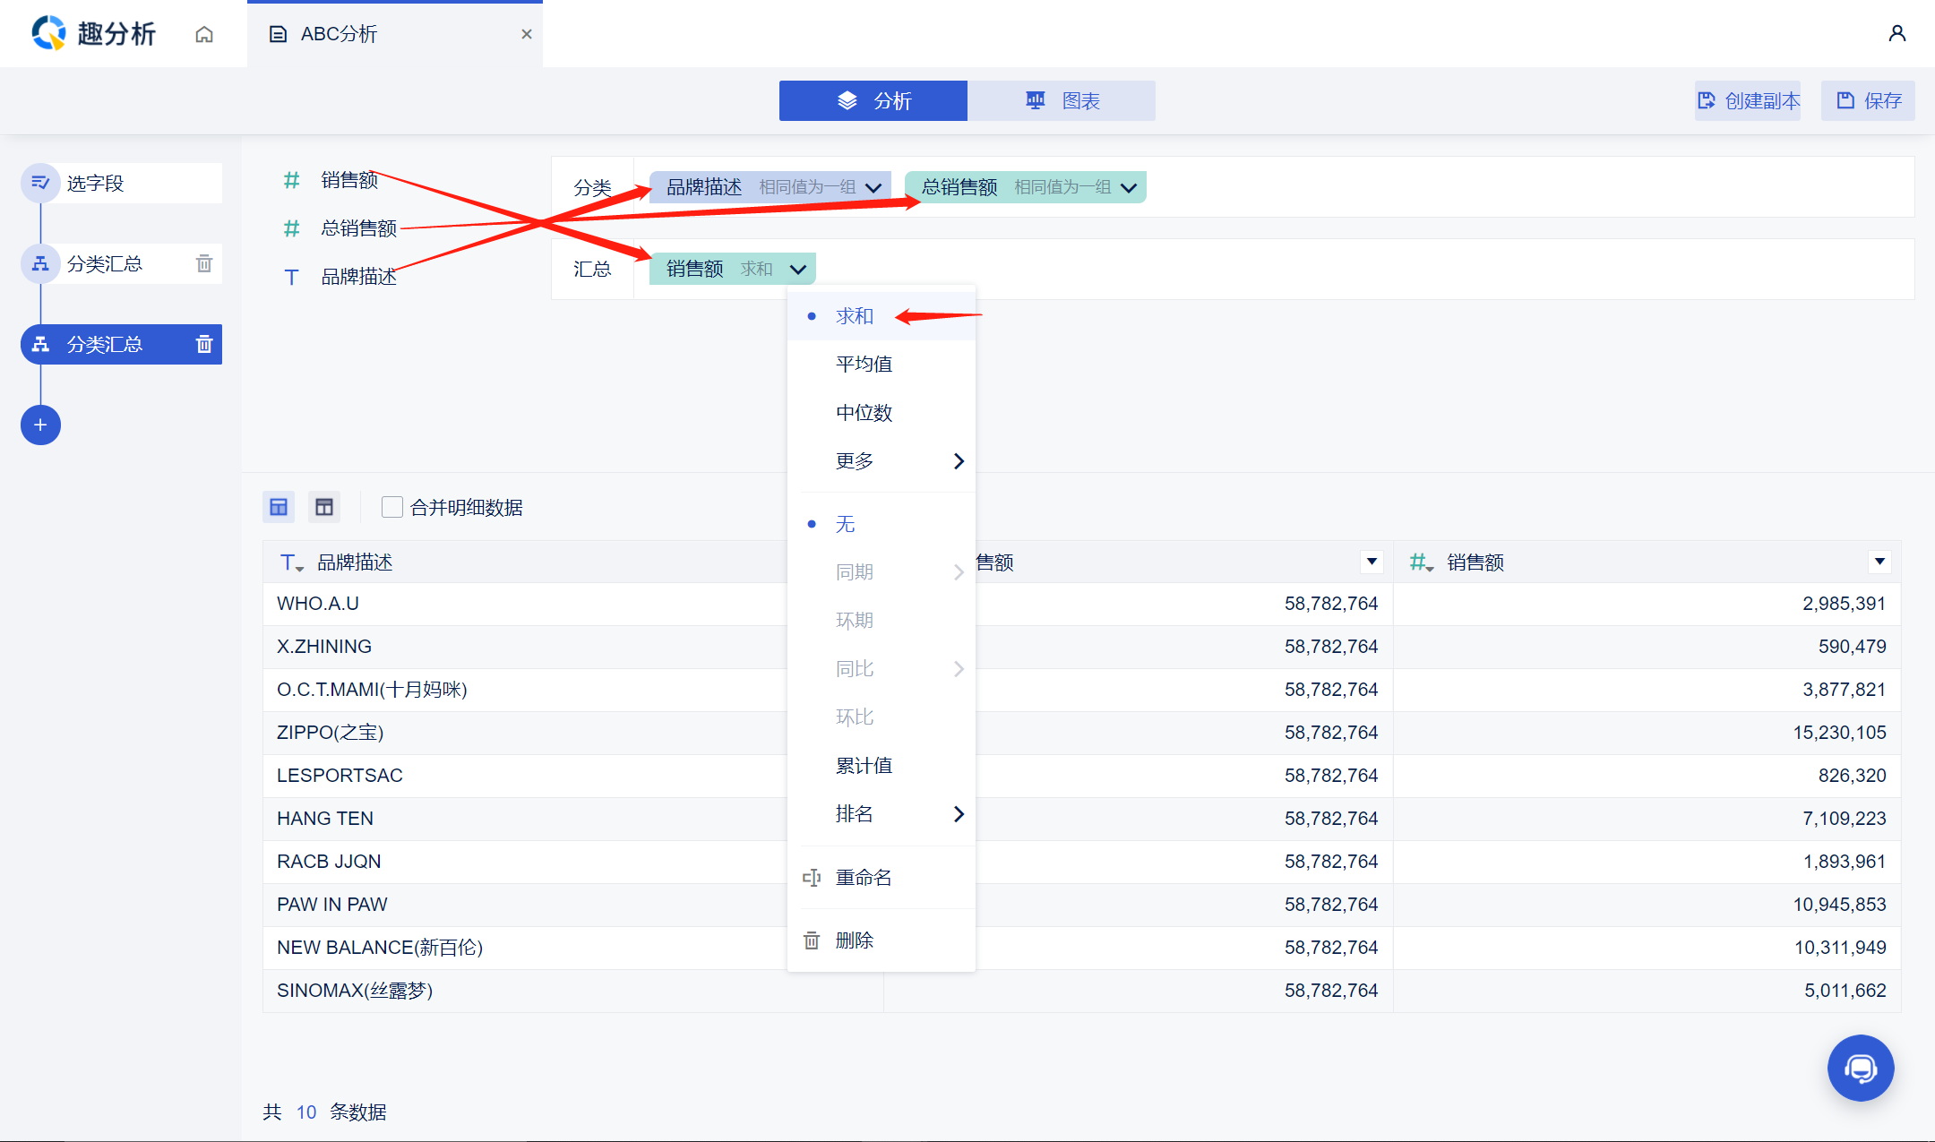Image resolution: width=1935 pixels, height=1142 pixels.
Task: Select the 无 calculation option
Action: pos(845,524)
